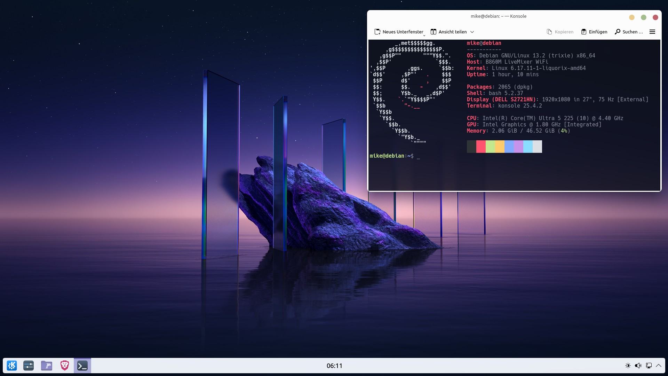
Task: Open Konsole's hamburger menu
Action: pyautogui.click(x=652, y=32)
